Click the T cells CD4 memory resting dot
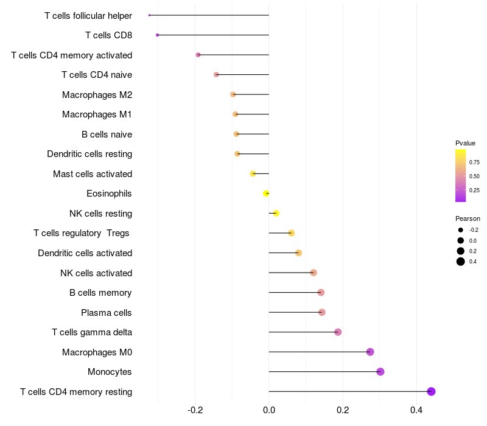This screenshot has height=426, width=487. click(x=431, y=391)
